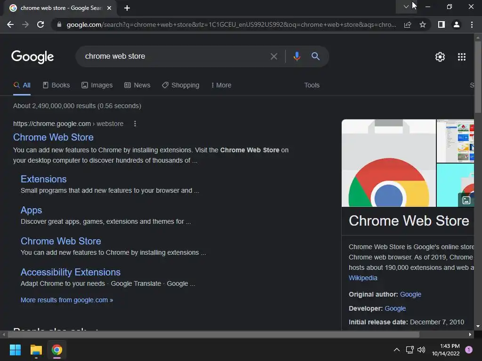Switch to the Books tab
The width and height of the screenshot is (482, 361).
[56, 86]
